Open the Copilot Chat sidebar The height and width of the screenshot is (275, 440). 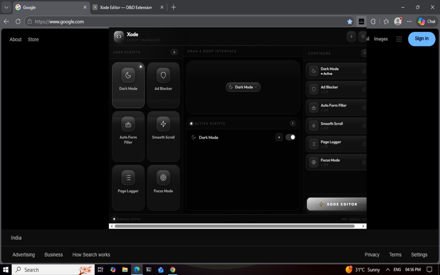pos(427,21)
